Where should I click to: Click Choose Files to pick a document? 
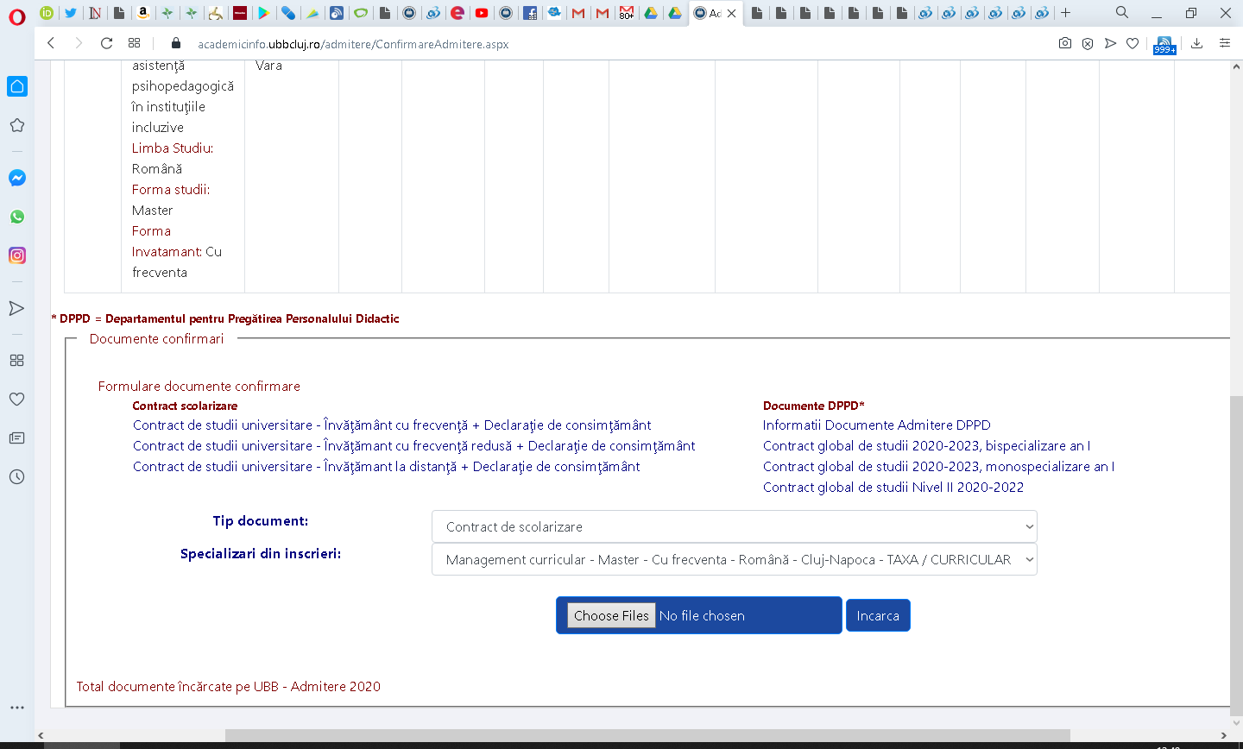coord(611,615)
